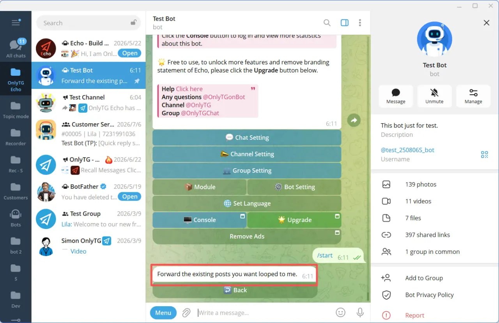The image size is (499, 323).
Task: Click the Set Language button
Action: point(247,203)
